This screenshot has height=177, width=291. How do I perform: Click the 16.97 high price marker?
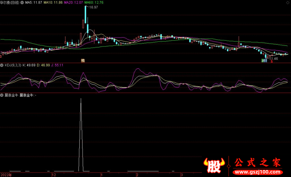tap(93, 7)
